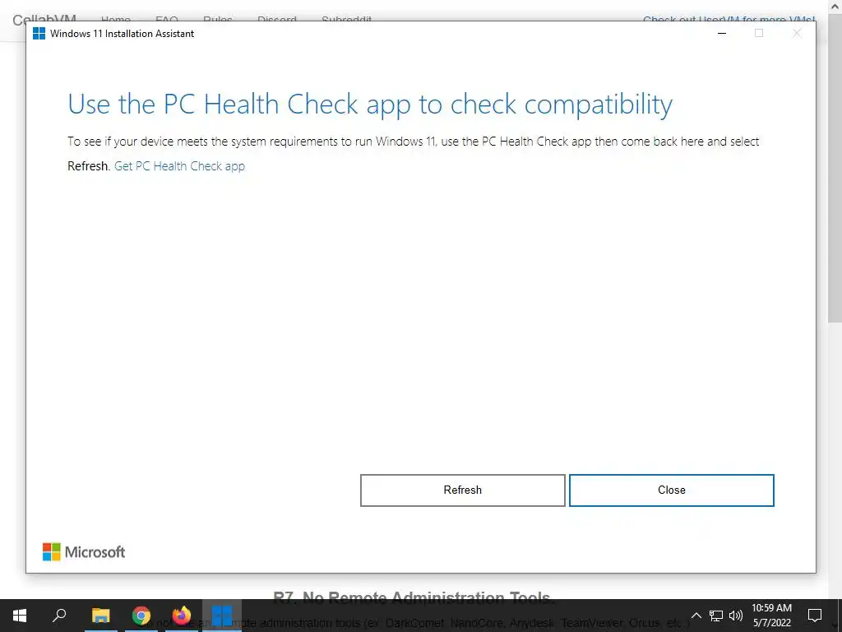
Task: Click the Refresh button
Action: point(462,490)
